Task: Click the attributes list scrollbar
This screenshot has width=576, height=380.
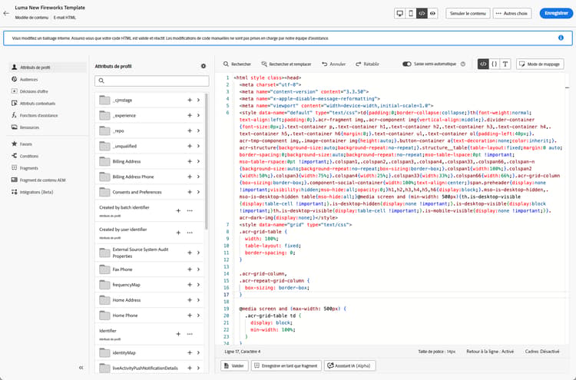Action: point(206,161)
